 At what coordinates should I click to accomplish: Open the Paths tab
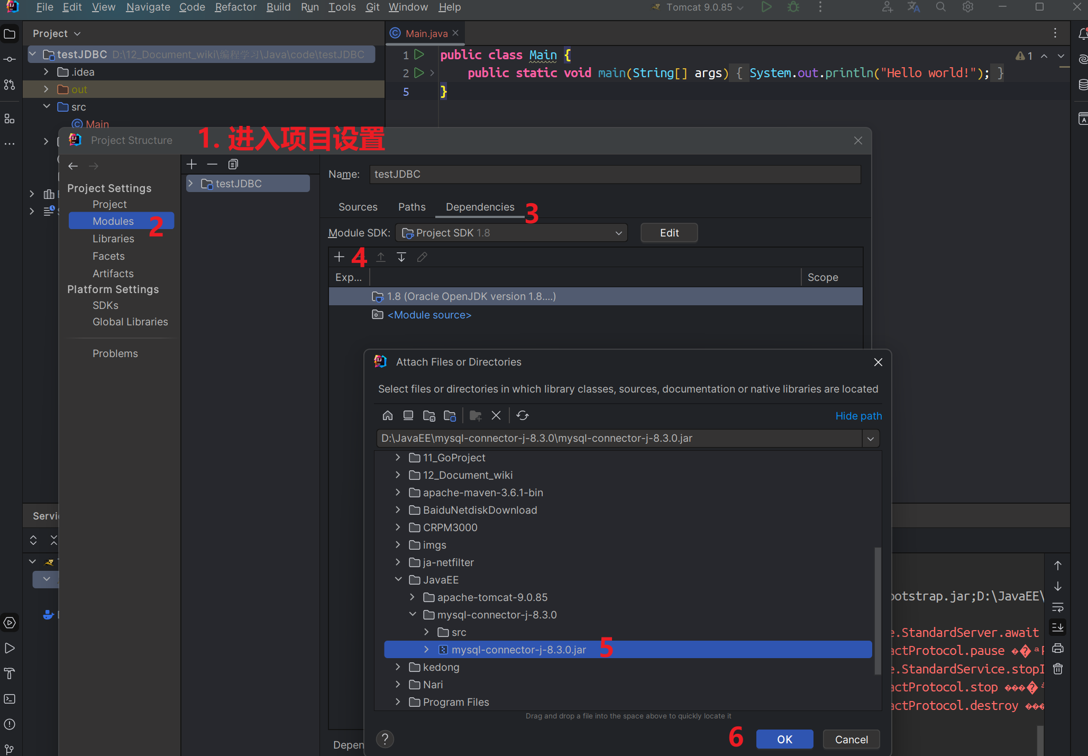pyautogui.click(x=412, y=207)
